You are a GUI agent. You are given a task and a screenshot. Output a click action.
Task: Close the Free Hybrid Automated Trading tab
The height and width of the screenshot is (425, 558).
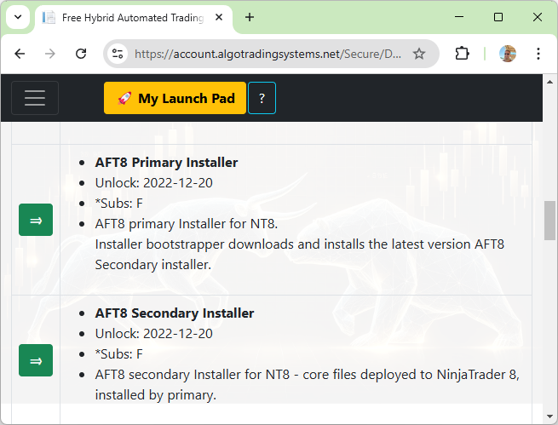click(219, 17)
